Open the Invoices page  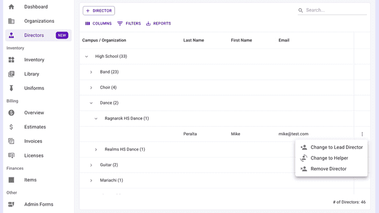coord(38,141)
